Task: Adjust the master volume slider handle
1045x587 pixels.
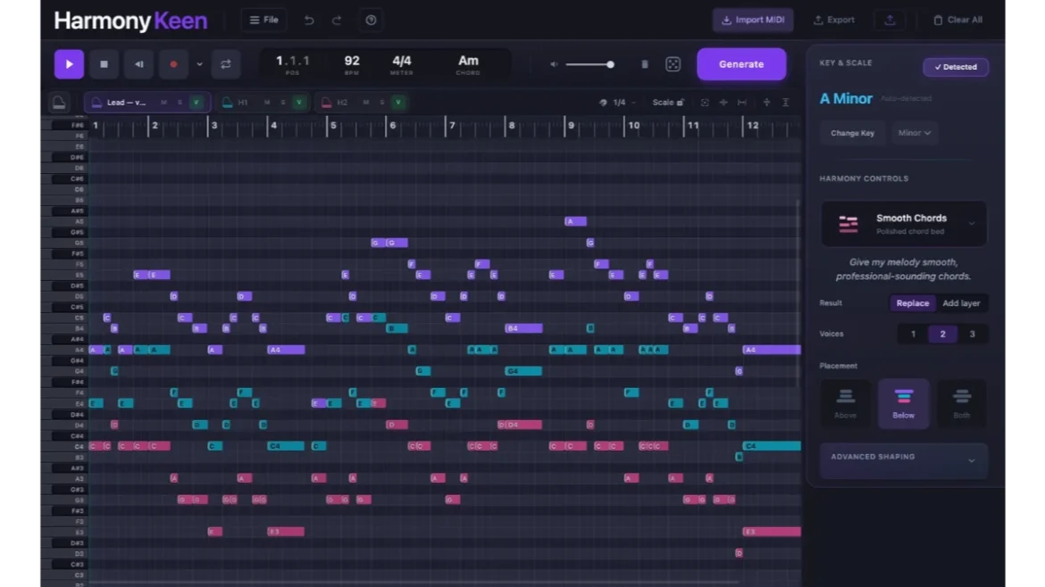Action: (610, 64)
